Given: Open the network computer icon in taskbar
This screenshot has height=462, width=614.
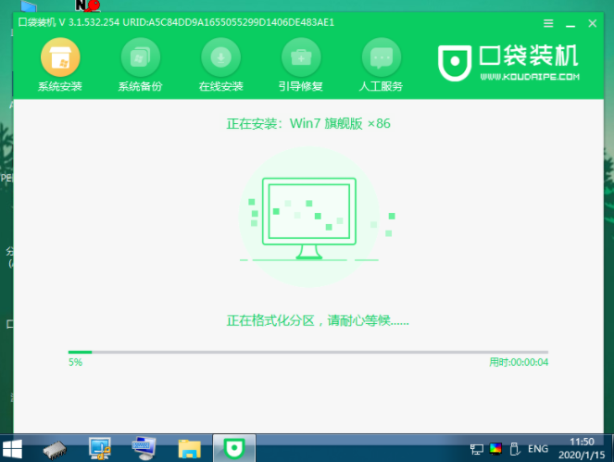Looking at the screenshot, I should (100, 449).
